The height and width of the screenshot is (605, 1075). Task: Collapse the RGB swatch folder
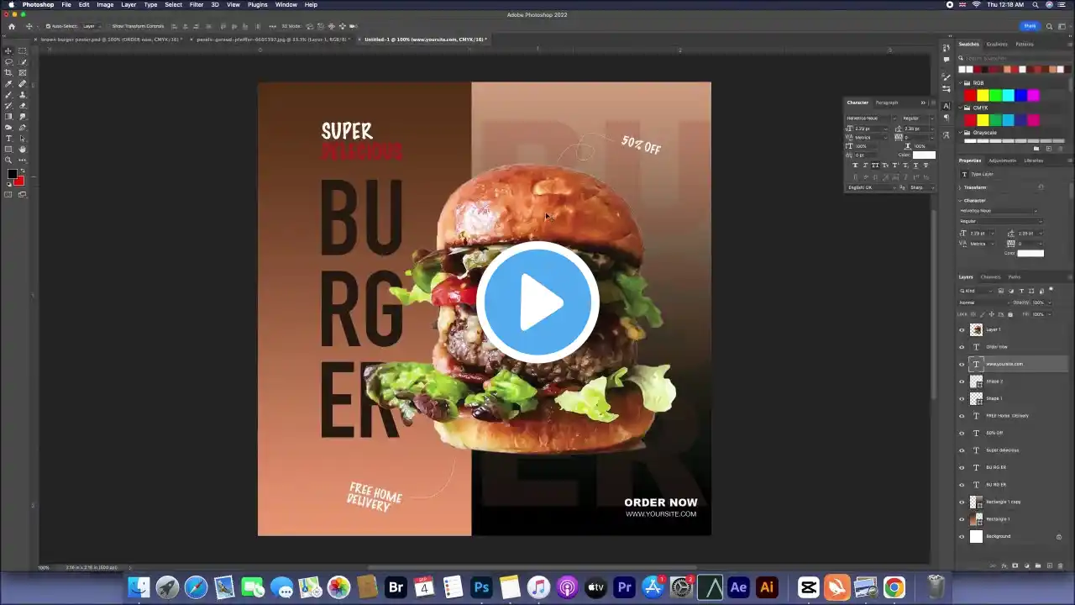(962, 83)
